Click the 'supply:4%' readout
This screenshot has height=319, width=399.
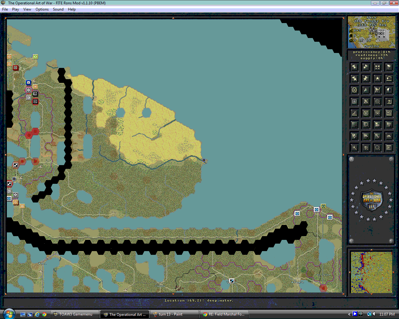pos(372,58)
